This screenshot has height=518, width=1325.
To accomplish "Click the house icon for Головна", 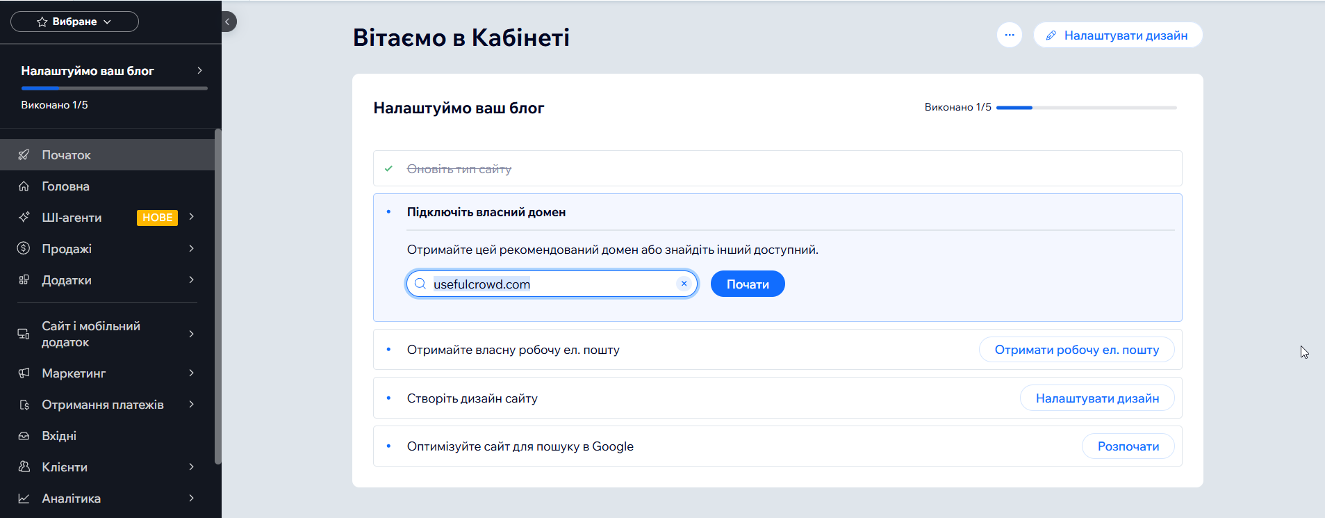I will click(x=24, y=186).
